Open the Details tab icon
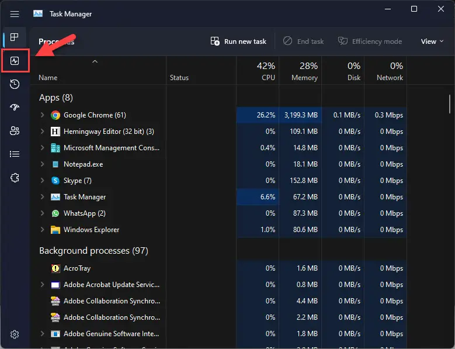 point(15,154)
